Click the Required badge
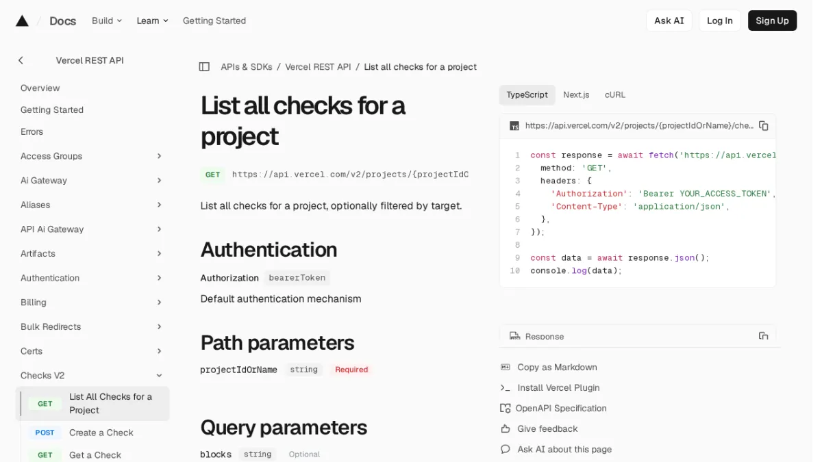The height and width of the screenshot is (462, 822). [351, 370]
